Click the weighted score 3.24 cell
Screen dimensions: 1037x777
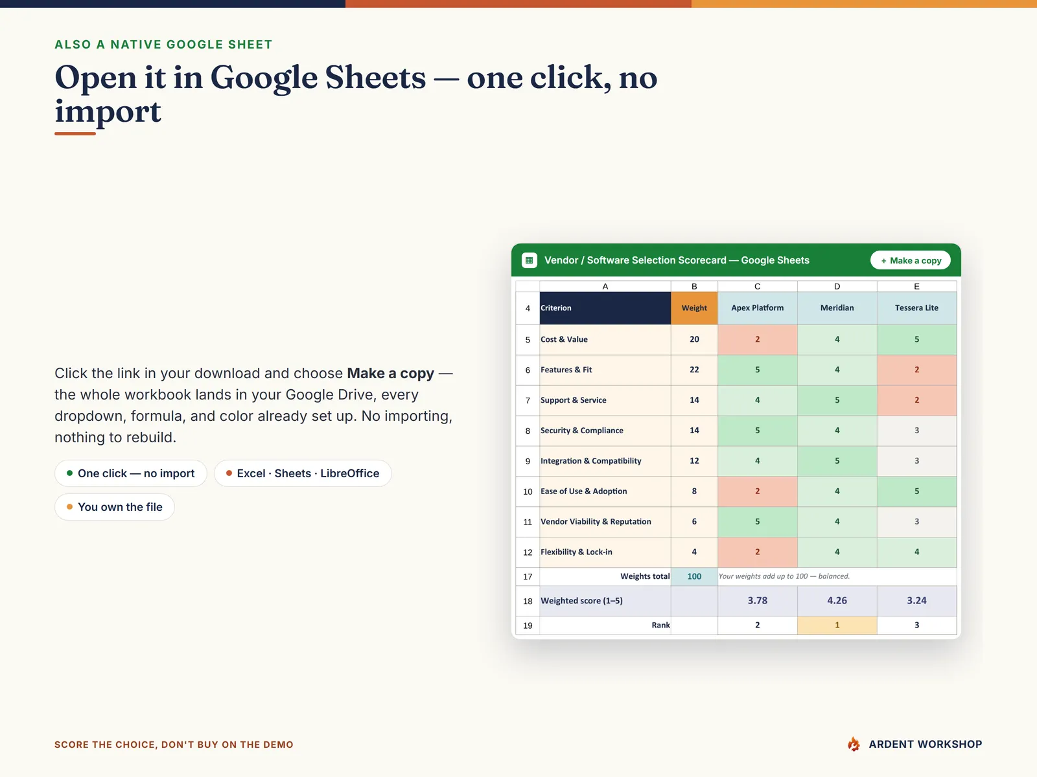point(916,601)
